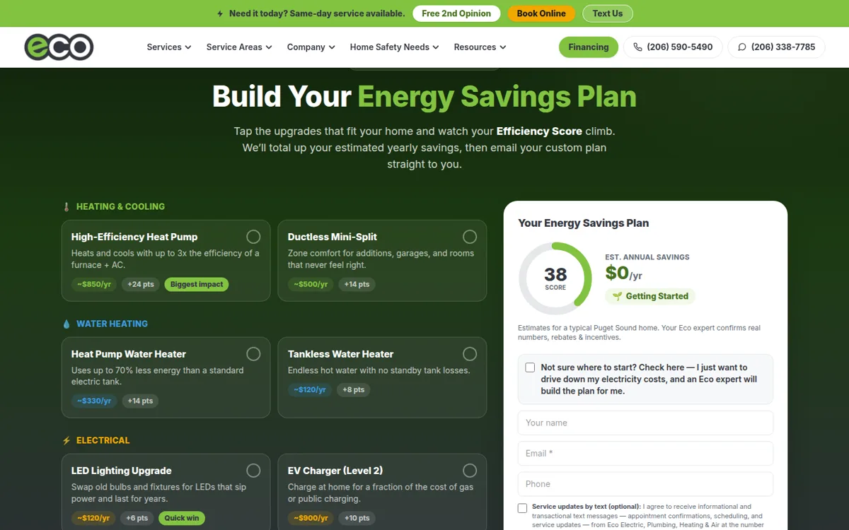Expand the Services dropdown chevron
Screen dimensions: 849x530
[x=188, y=47]
